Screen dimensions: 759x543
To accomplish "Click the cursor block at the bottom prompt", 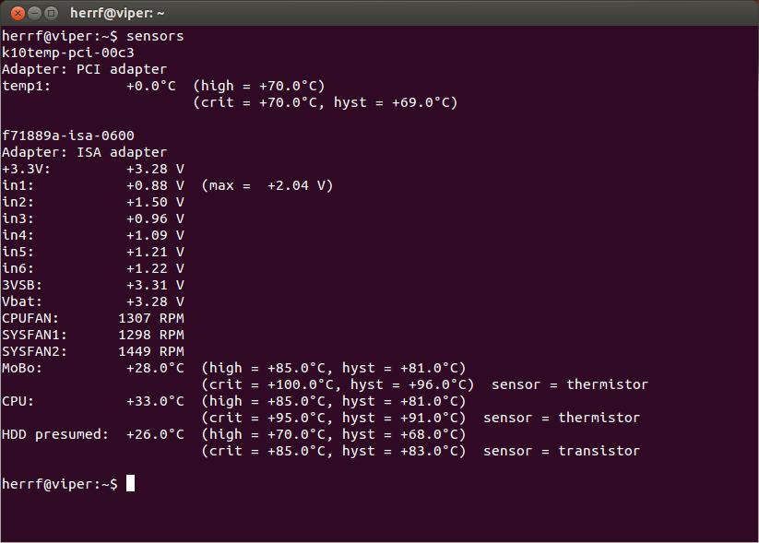I will pos(130,484).
